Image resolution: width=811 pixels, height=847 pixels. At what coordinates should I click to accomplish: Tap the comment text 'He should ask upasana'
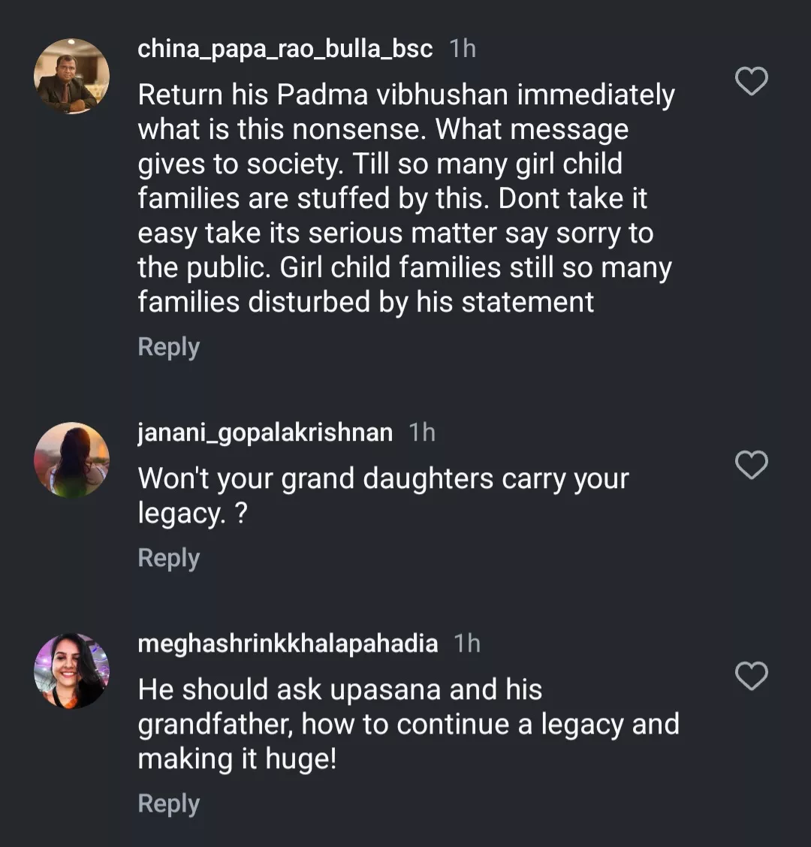(x=339, y=690)
